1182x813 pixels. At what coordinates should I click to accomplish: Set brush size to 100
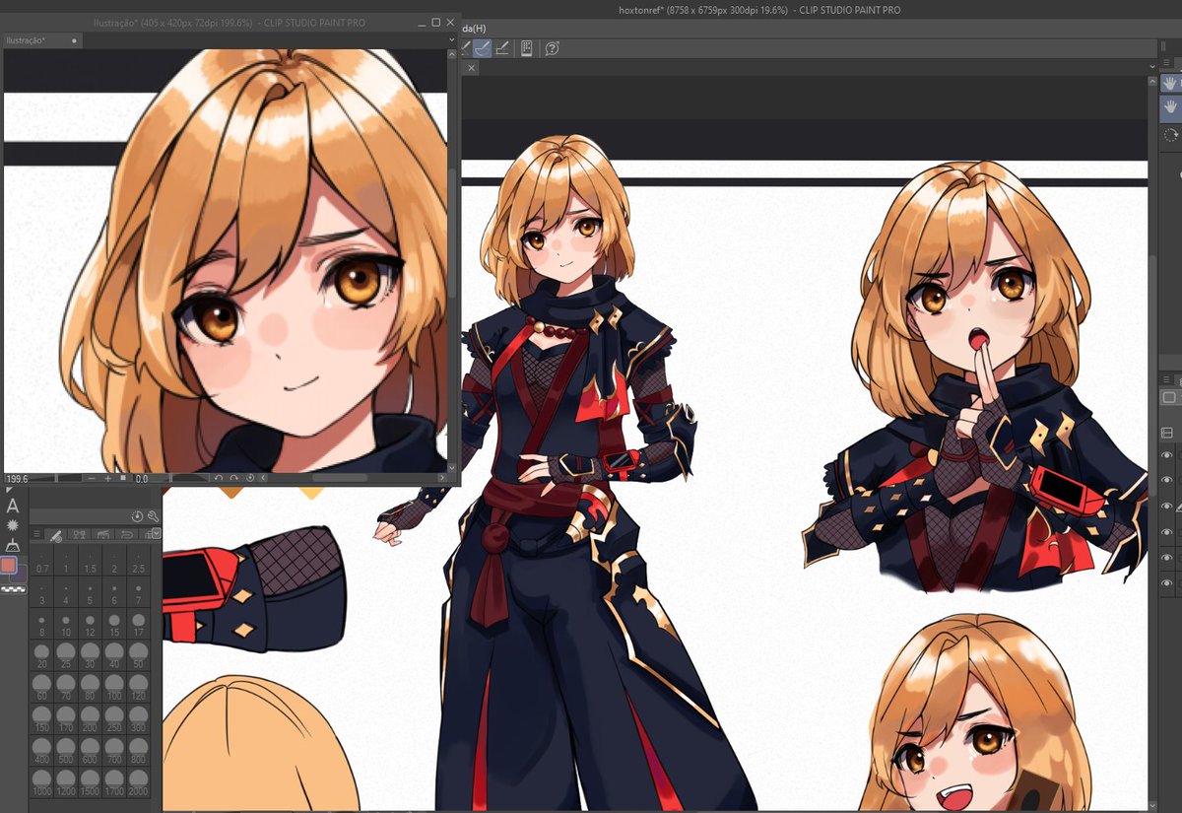pyautogui.click(x=114, y=689)
